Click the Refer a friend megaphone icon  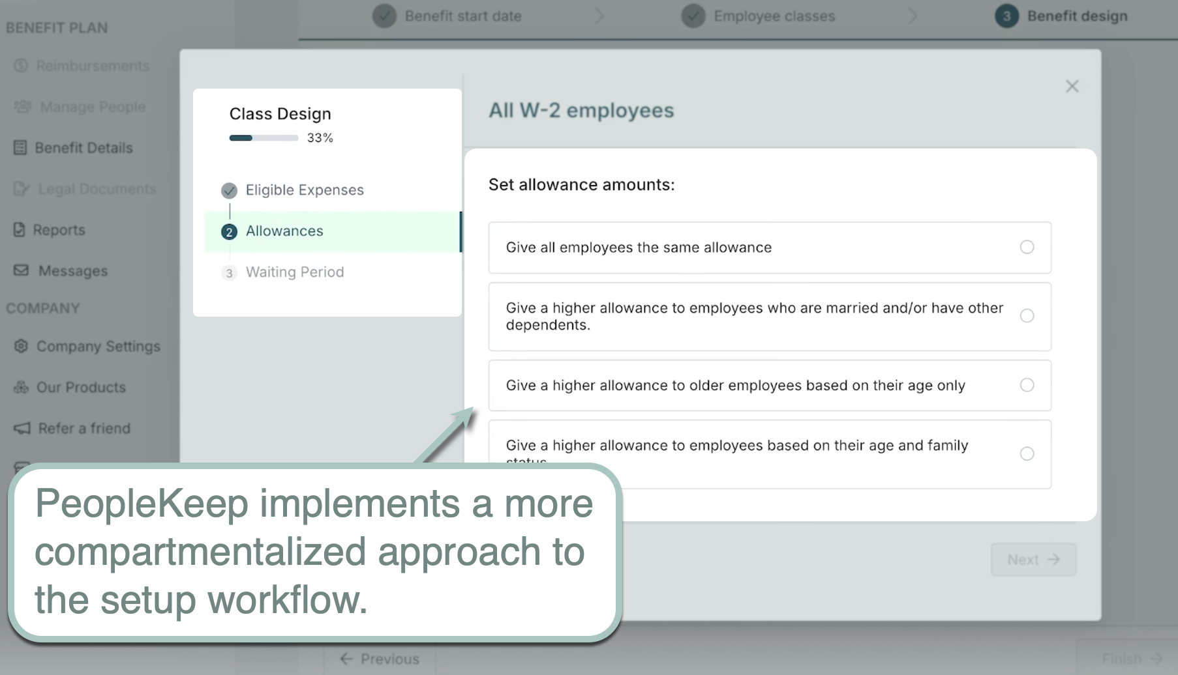click(22, 428)
